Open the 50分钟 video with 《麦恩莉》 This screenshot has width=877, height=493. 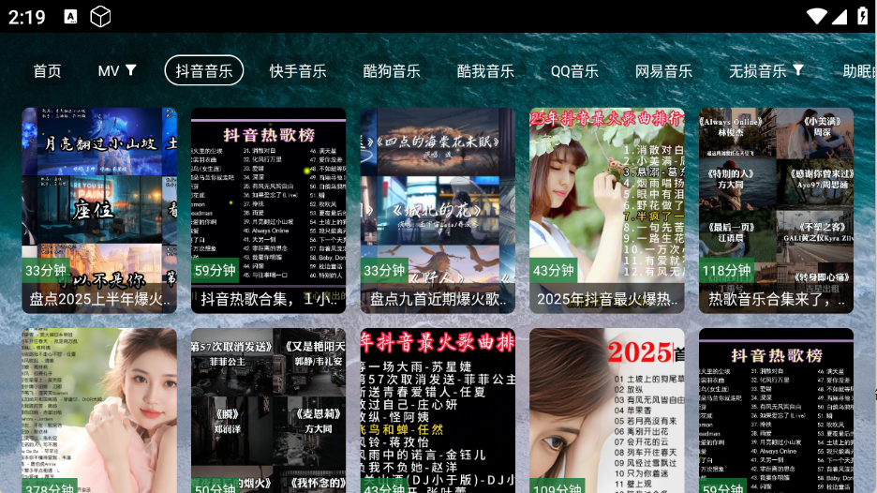[269, 411]
